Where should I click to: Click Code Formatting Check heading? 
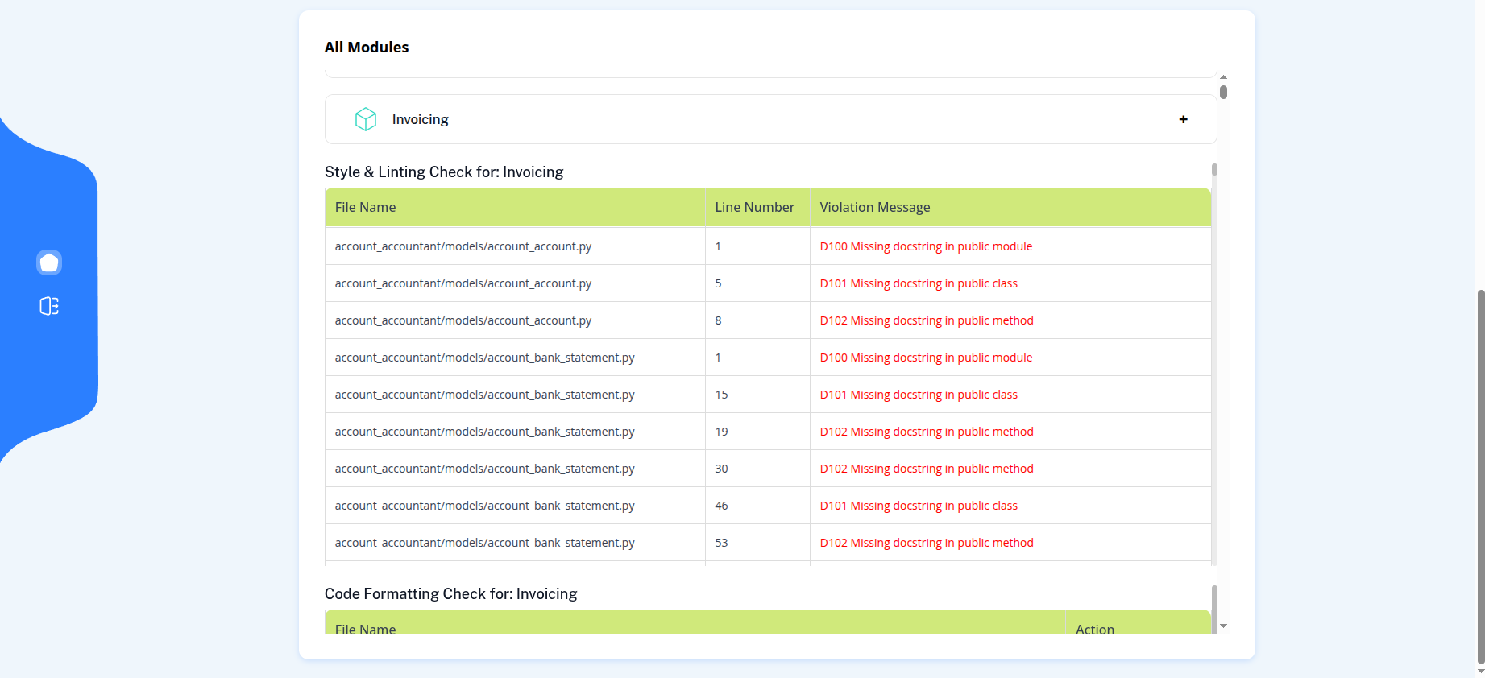tap(450, 593)
